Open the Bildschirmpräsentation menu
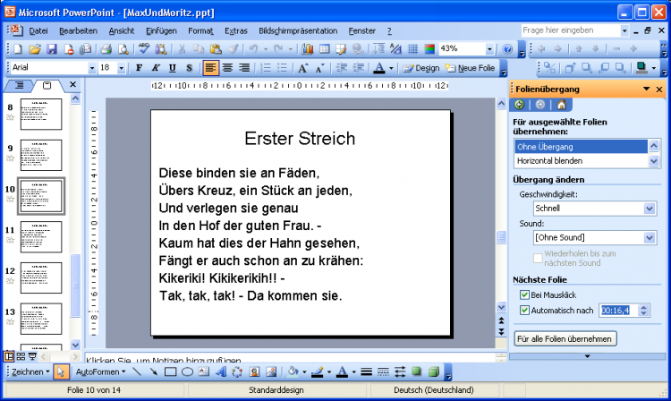The height and width of the screenshot is (401, 671). pos(297,30)
